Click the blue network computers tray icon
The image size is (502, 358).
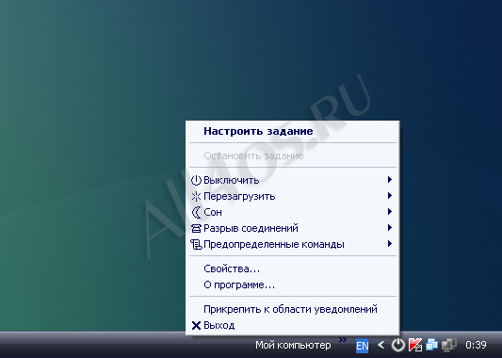431,345
